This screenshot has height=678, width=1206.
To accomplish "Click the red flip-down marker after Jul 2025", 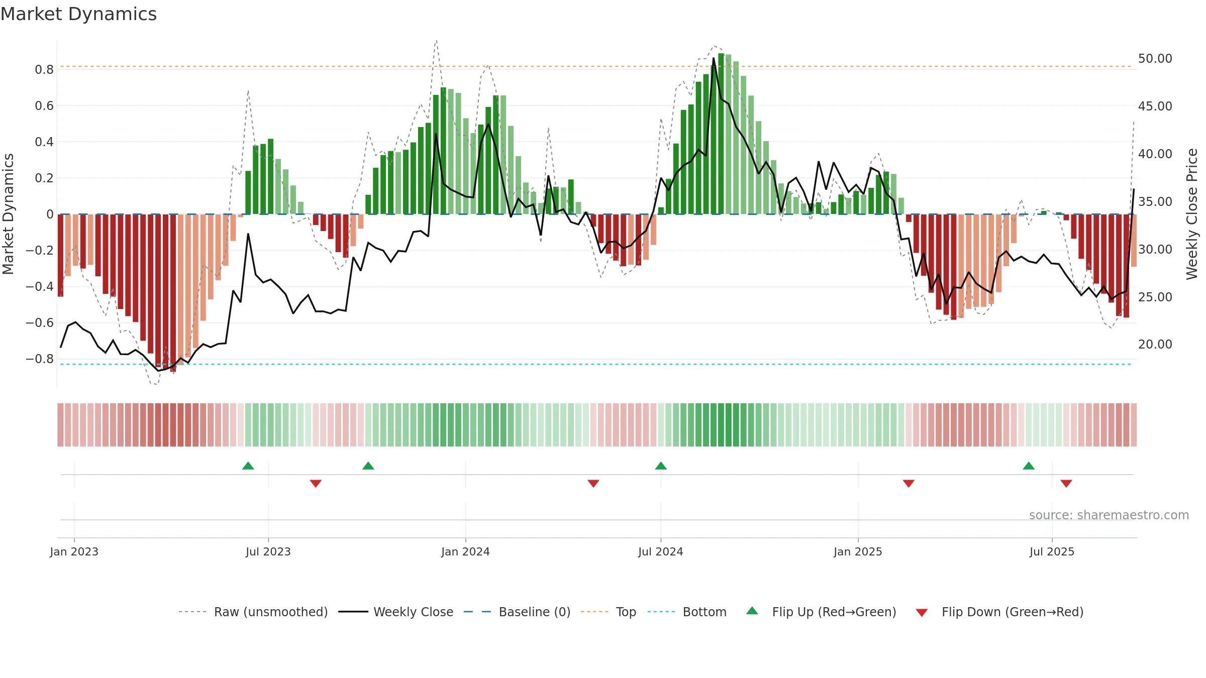I will point(1066,484).
